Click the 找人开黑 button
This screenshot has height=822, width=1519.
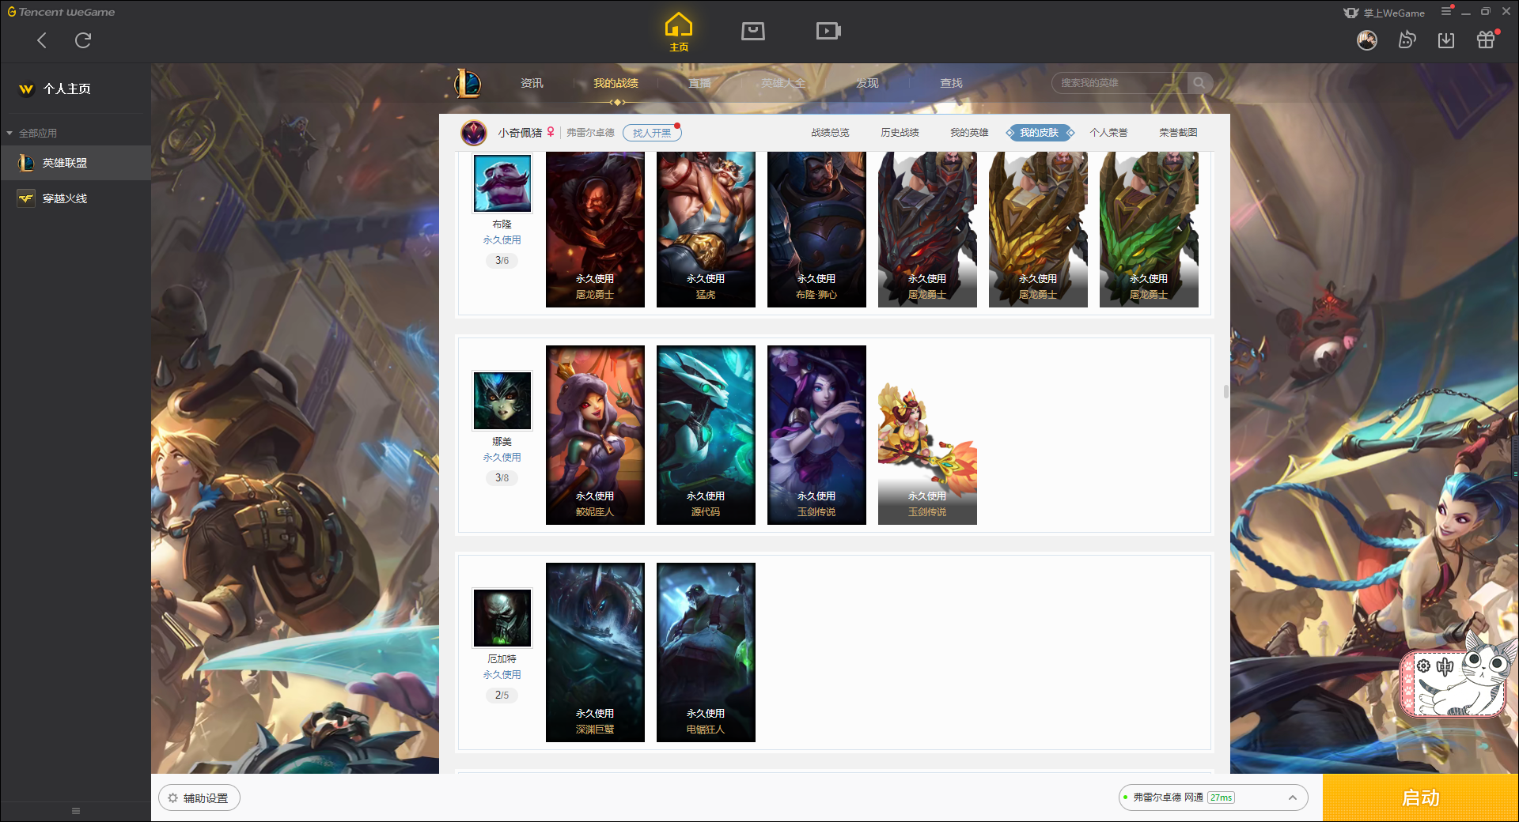tap(652, 133)
